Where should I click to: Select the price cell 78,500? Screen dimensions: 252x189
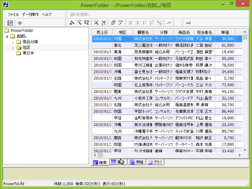tap(225, 65)
